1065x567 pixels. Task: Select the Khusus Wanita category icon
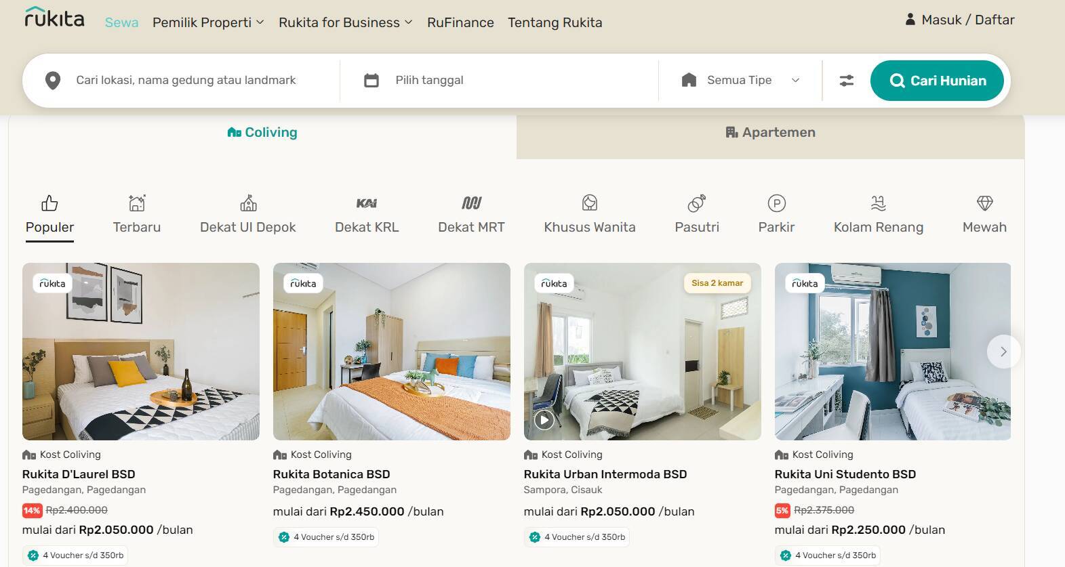590,203
